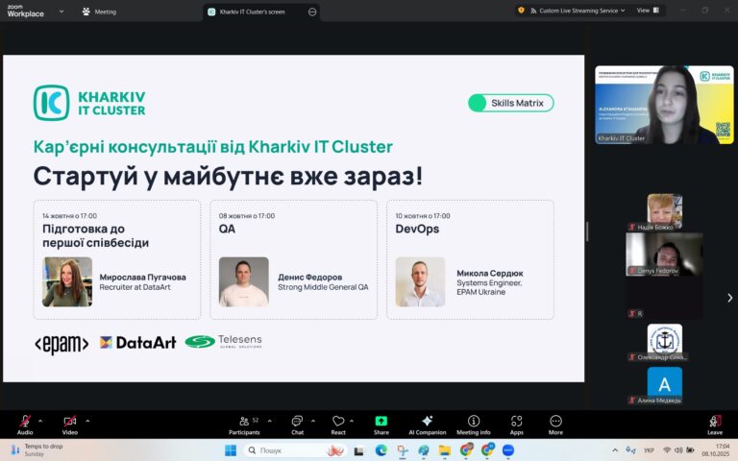Click the Kharkiv IT Cluster logo on slide

pyautogui.click(x=89, y=103)
